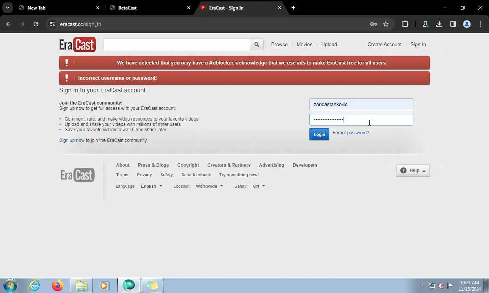Open Press & Blogs footer link
Image resolution: width=489 pixels, height=293 pixels.
(x=153, y=165)
